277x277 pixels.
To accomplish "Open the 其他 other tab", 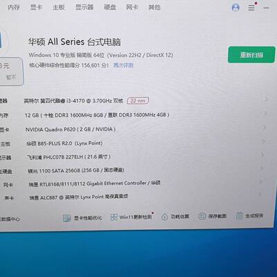I will (x=154, y=8).
